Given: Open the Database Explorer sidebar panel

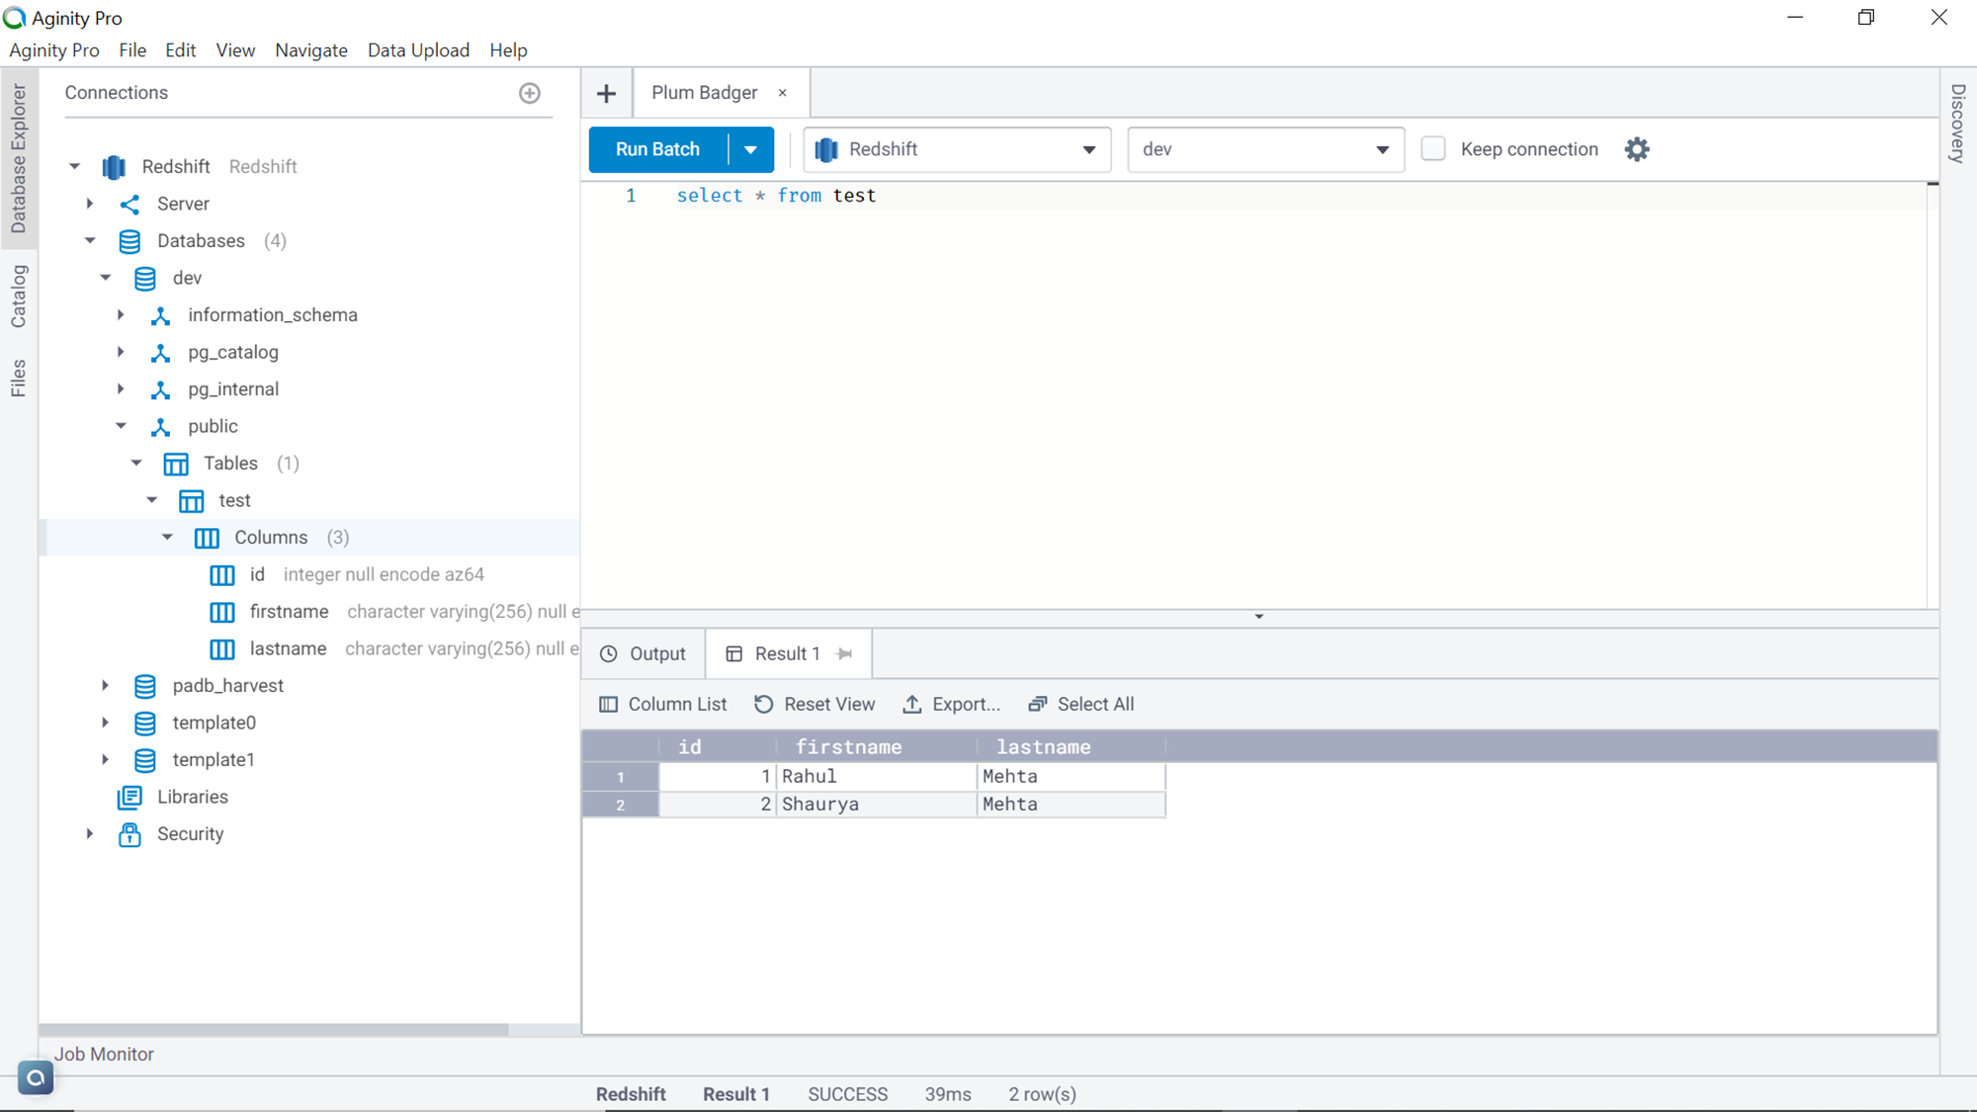Looking at the screenshot, I should click(x=18, y=158).
